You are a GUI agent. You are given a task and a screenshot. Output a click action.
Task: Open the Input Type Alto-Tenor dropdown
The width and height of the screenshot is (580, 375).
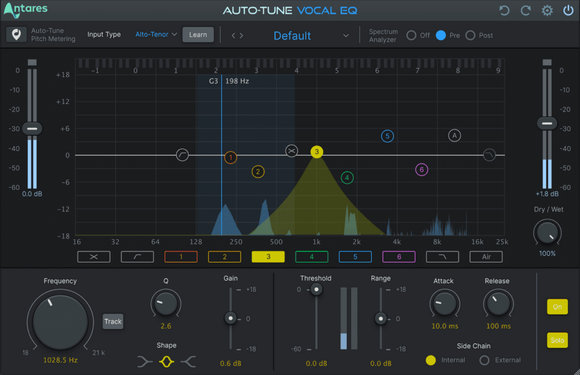[156, 35]
